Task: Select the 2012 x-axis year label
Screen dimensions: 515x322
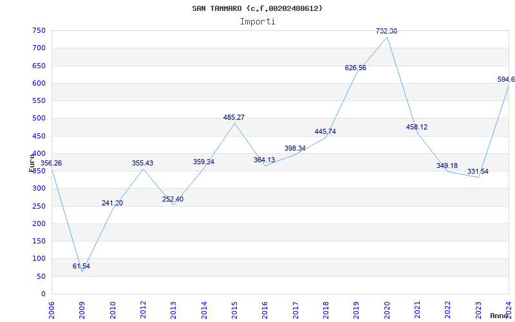Action: [143, 310]
